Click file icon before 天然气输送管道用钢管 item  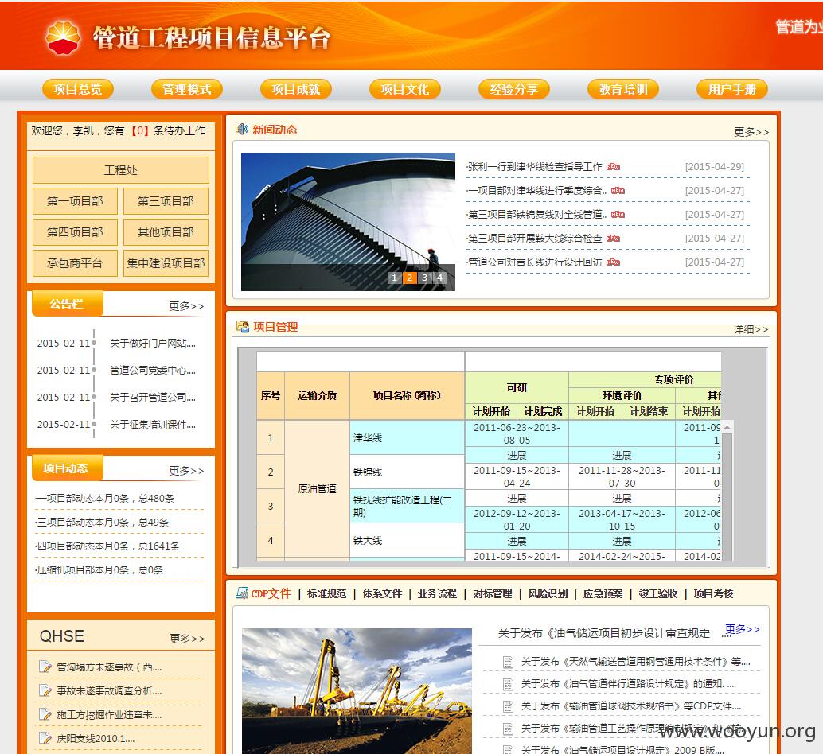(508, 663)
